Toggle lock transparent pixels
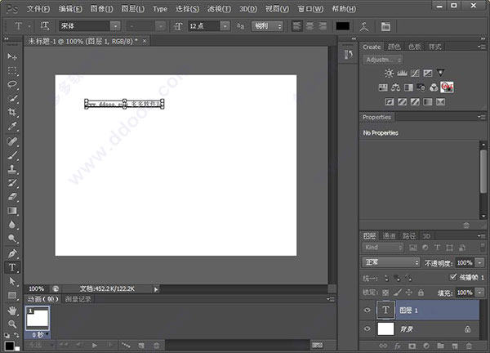Image resolution: width=490 pixels, height=353 pixels. pos(385,293)
